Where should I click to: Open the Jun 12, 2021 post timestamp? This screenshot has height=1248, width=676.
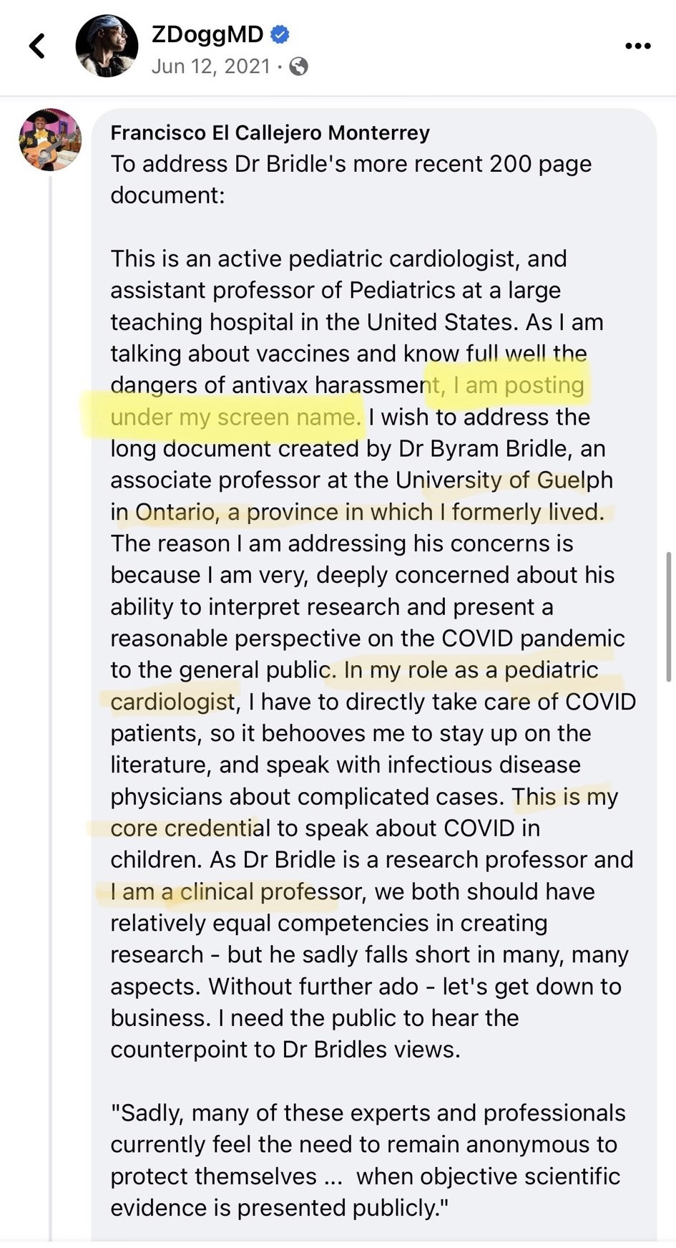coord(211,67)
